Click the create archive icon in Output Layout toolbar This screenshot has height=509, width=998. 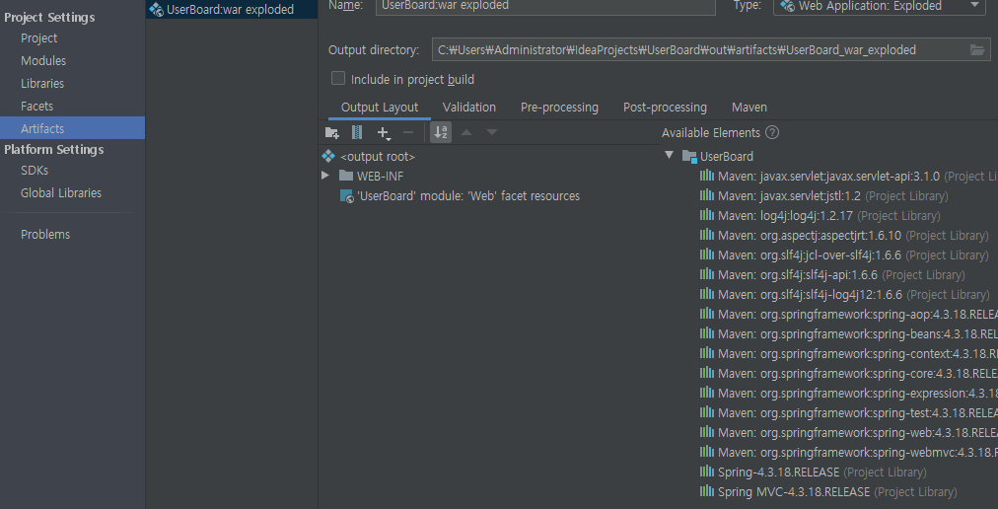click(x=357, y=132)
